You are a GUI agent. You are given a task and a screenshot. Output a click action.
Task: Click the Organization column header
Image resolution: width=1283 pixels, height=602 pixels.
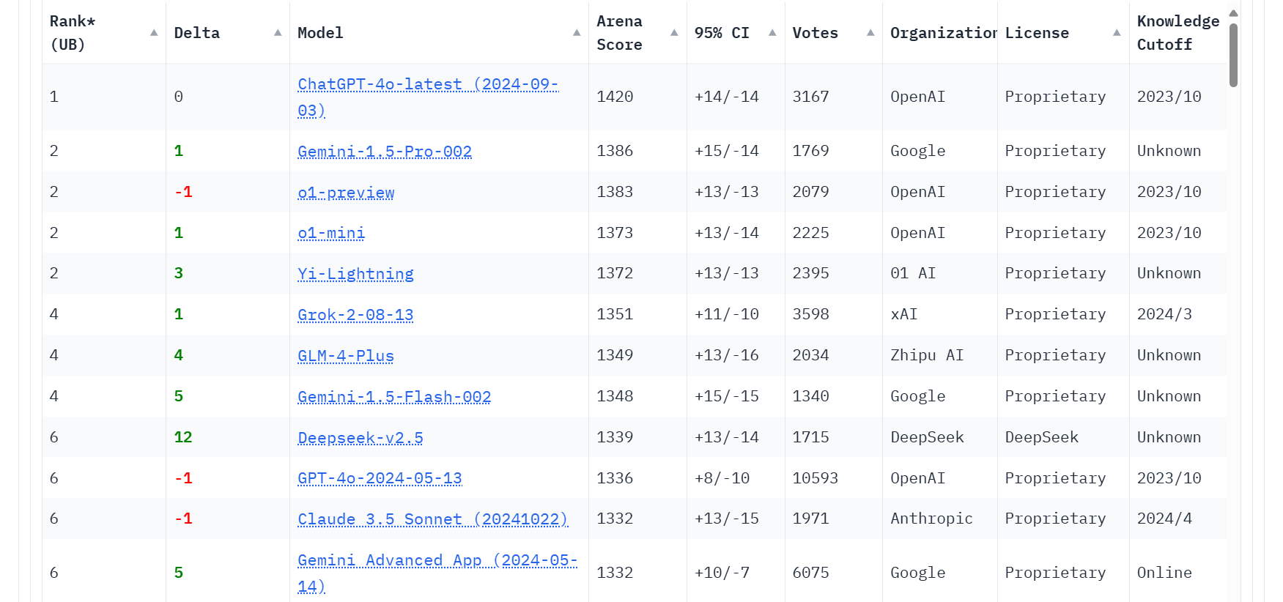click(x=943, y=33)
